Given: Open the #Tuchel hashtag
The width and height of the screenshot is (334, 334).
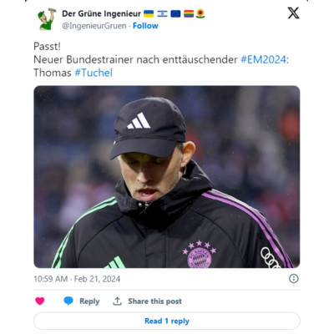Looking at the screenshot, I should pyautogui.click(x=94, y=73).
